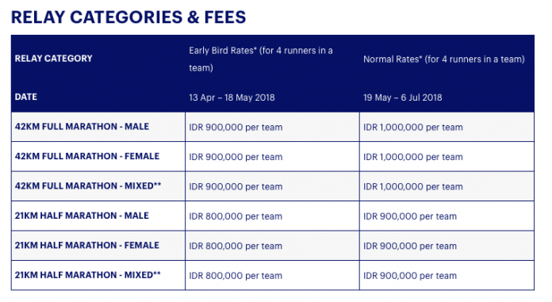Select the 21KM Half Marathon - Female row label
This screenshot has width=552, height=302.
[87, 246]
